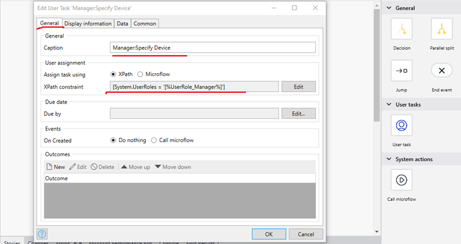Click the Due by field

point(194,114)
